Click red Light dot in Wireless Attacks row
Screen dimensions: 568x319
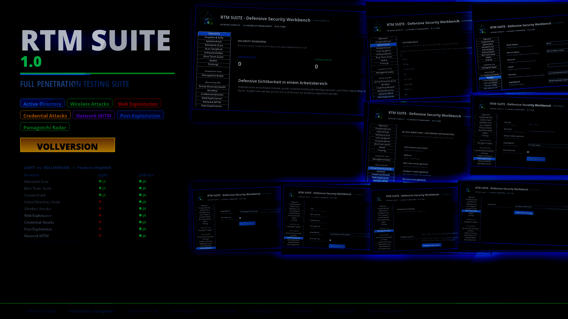(100, 209)
